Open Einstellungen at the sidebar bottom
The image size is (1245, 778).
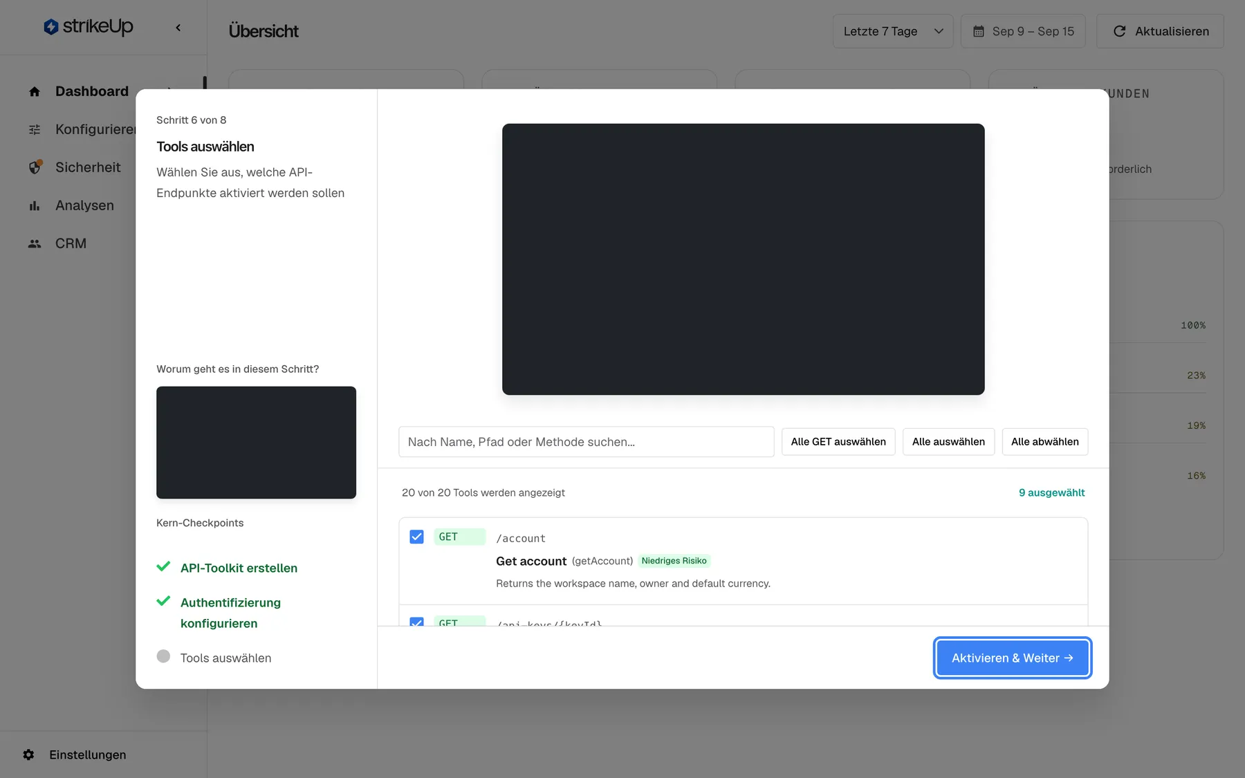(x=88, y=754)
